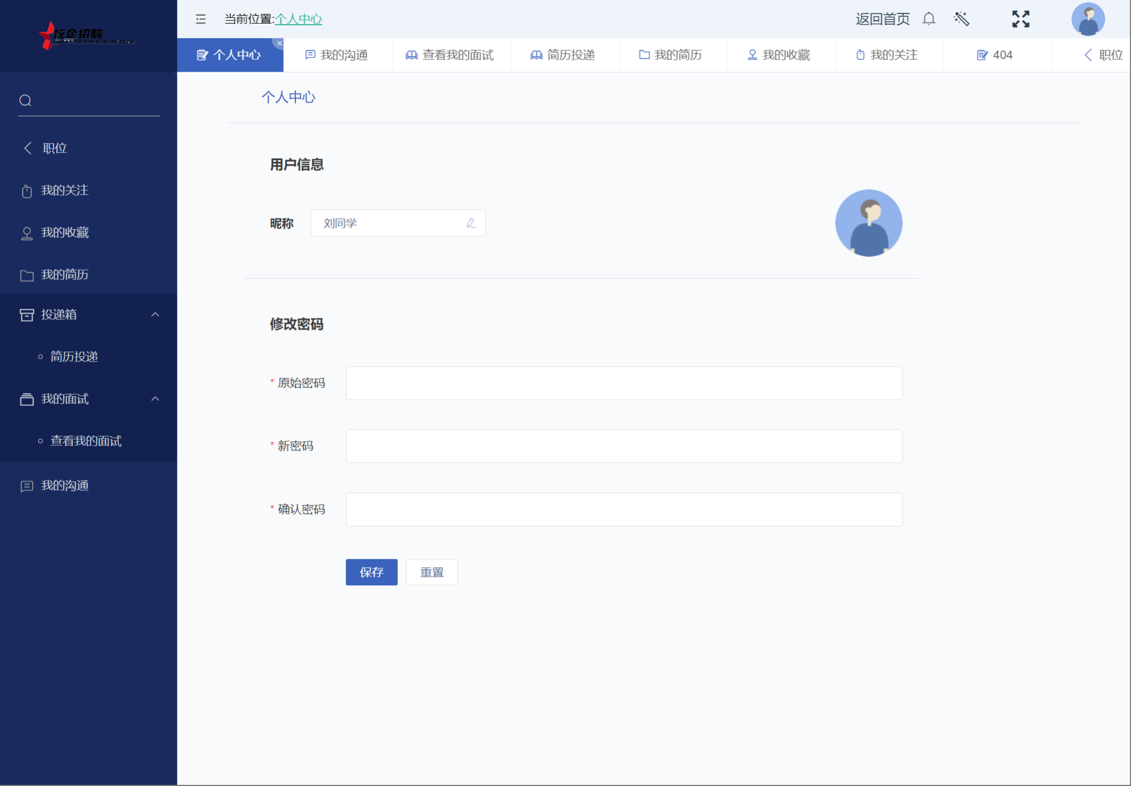This screenshot has width=1131, height=786.
Task: Toggle fullscreen mode icon
Action: click(x=1020, y=19)
